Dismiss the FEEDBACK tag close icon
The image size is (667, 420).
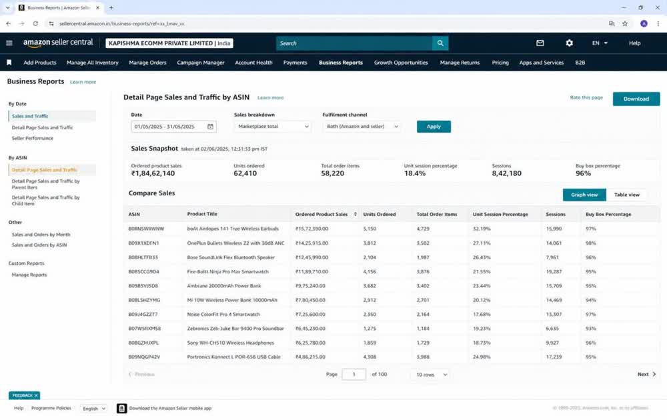coord(36,395)
